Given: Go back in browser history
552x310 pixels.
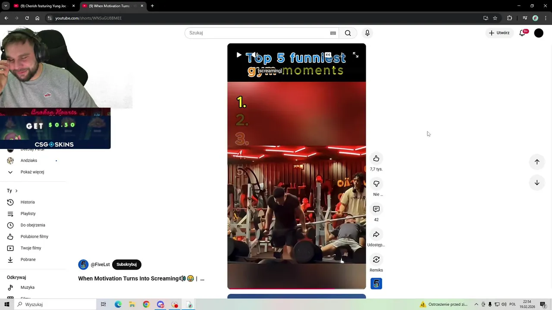Looking at the screenshot, I should pyautogui.click(x=6, y=18).
